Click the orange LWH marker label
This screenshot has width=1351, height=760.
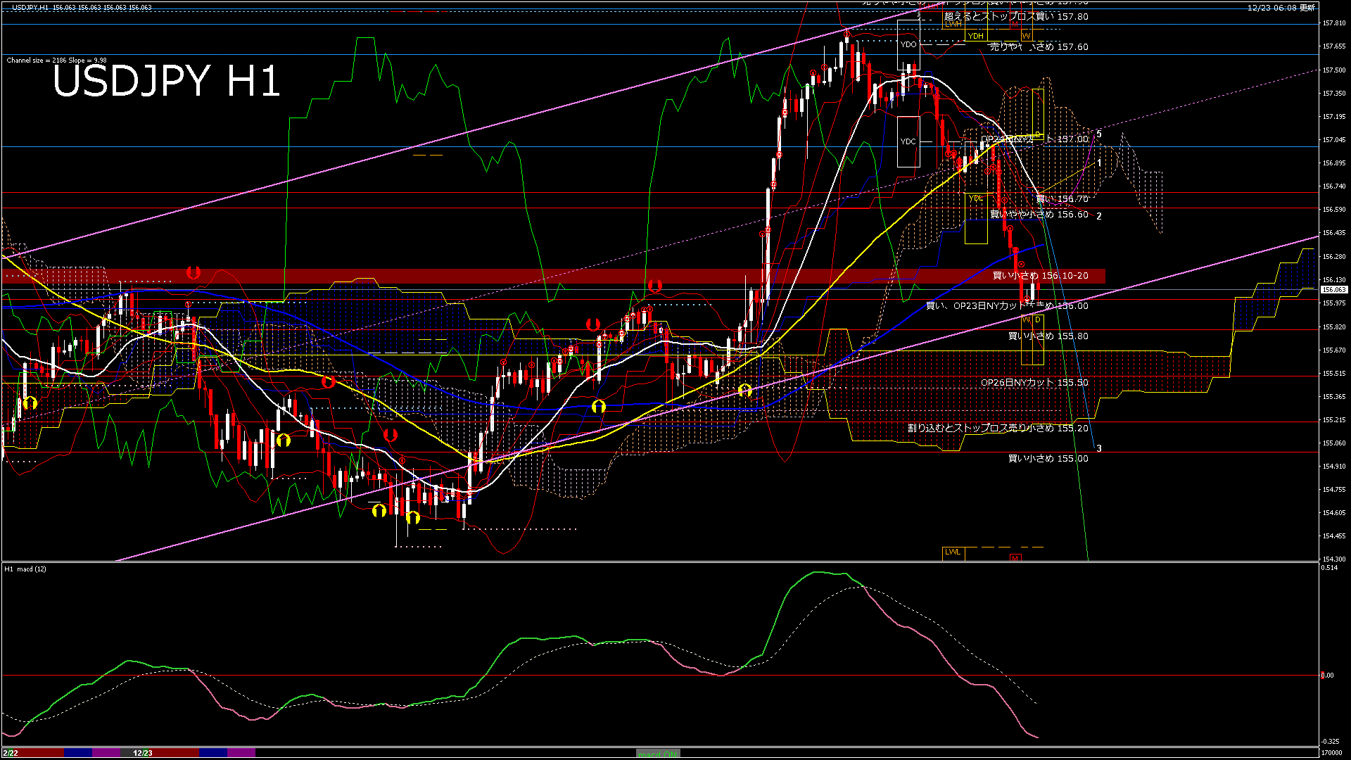click(953, 24)
